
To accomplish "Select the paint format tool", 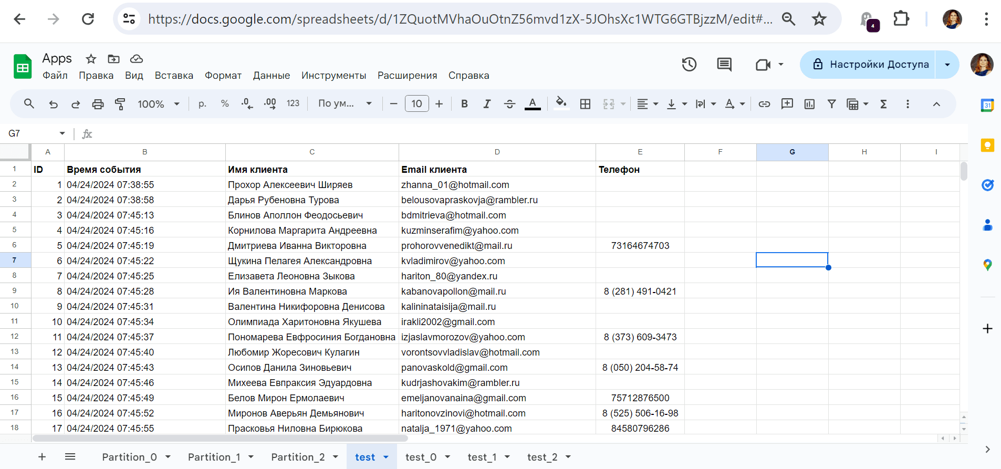I will pyautogui.click(x=120, y=104).
